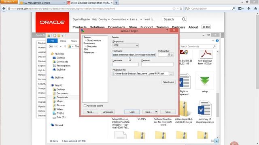Open OS (C:) drive in Explorer
The image size is (259, 145).
click(x=60, y=113)
